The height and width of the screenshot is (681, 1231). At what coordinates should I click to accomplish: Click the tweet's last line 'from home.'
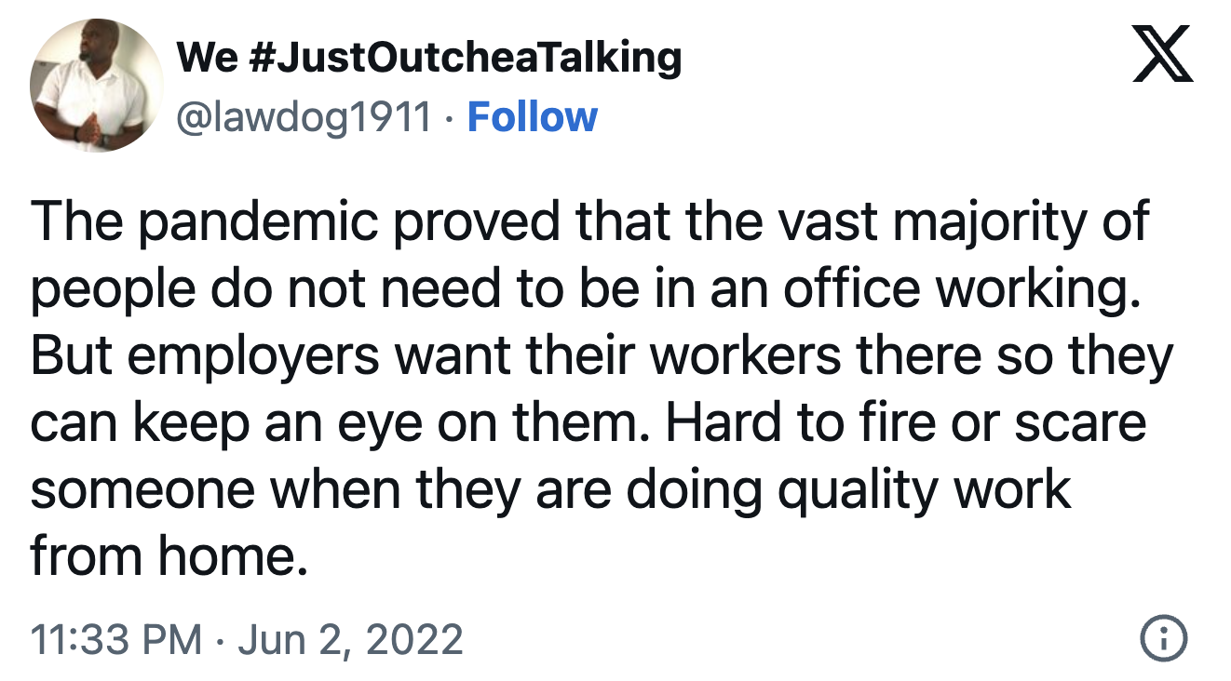[x=168, y=556]
